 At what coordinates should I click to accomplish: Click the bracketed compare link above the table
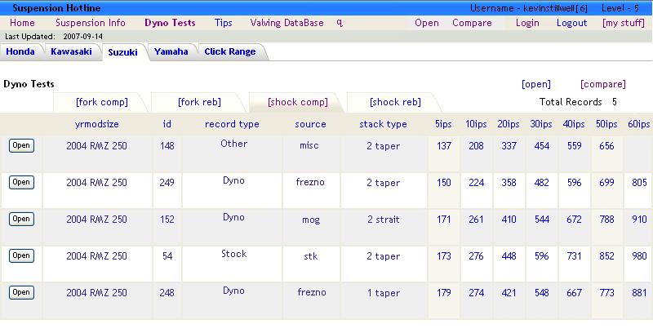click(x=602, y=84)
